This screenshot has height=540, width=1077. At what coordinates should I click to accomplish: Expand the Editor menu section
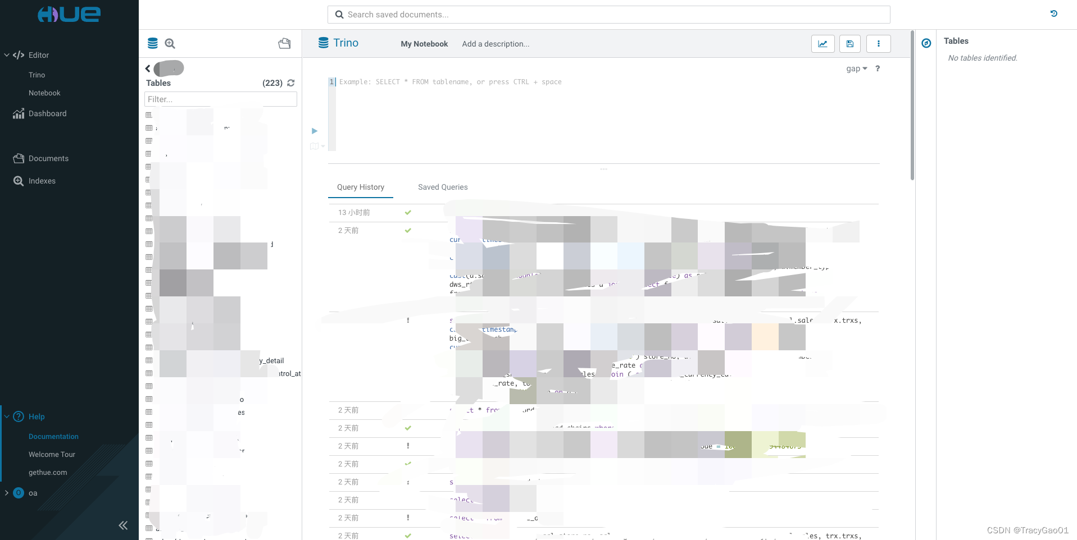(7, 55)
